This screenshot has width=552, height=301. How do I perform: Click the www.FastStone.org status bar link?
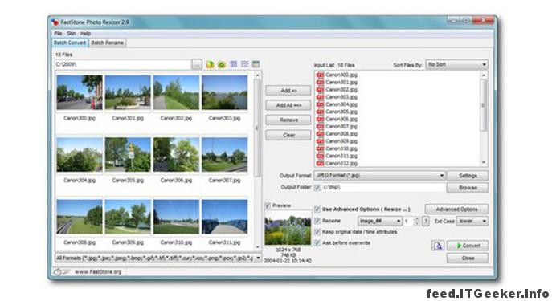[x=98, y=272]
